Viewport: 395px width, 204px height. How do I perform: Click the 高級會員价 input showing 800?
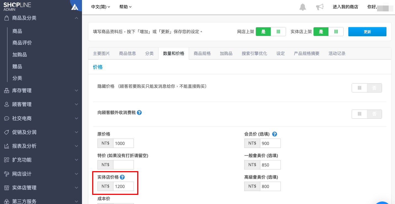coord(270,186)
